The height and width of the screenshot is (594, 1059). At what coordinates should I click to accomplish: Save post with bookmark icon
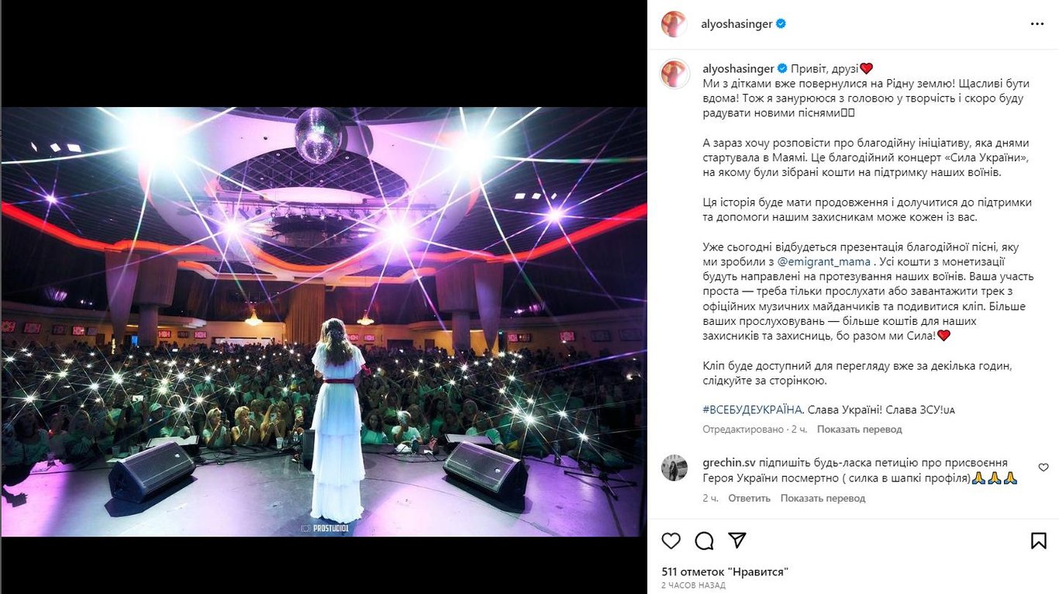coord(1039,540)
